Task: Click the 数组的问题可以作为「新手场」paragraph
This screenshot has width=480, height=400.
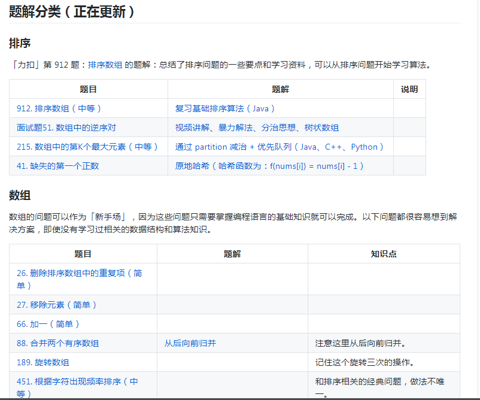Action: point(233,223)
